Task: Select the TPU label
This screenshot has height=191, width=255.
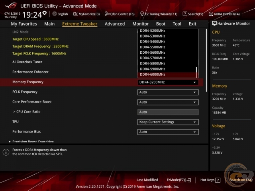Action: click(16, 122)
